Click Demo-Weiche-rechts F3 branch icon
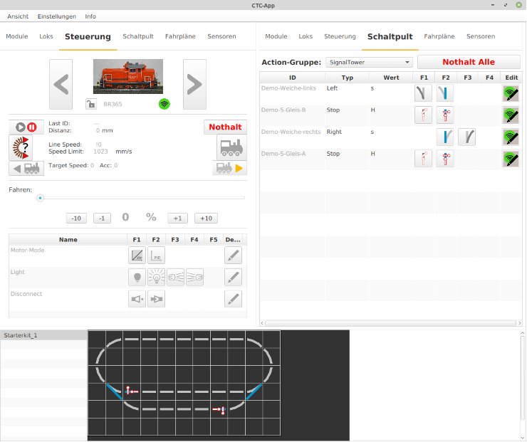The image size is (527, 442). 467,136
